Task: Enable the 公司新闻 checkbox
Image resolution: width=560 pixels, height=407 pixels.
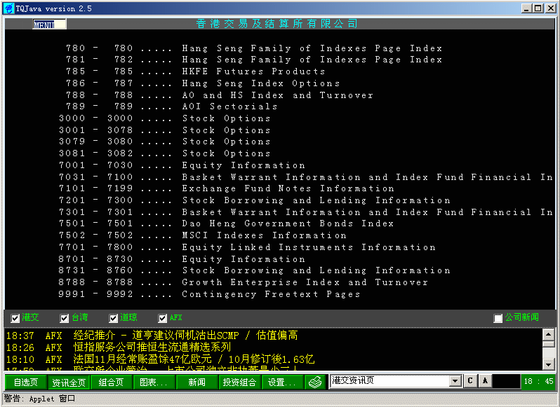Action: point(498,318)
